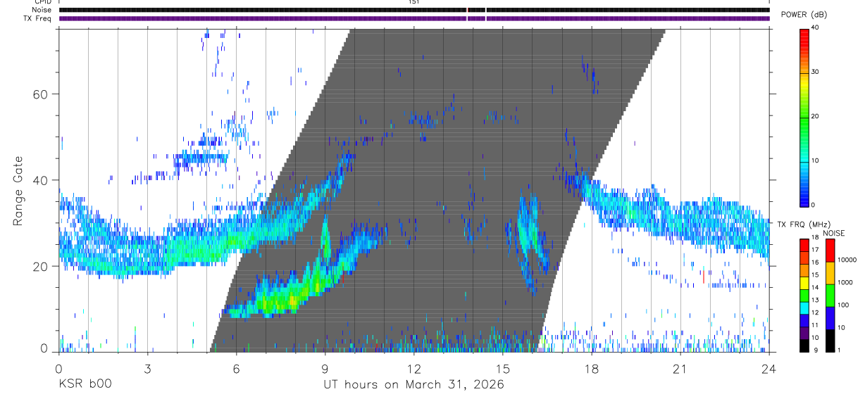The image size is (865, 399).
Task: Click the purple TX Freq strip above the plot
Action: [414, 18]
